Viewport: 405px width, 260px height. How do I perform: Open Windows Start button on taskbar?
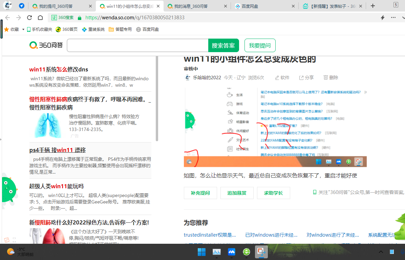point(201,252)
